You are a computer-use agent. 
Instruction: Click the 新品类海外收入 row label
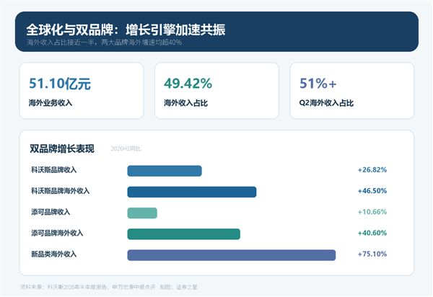coord(54,254)
